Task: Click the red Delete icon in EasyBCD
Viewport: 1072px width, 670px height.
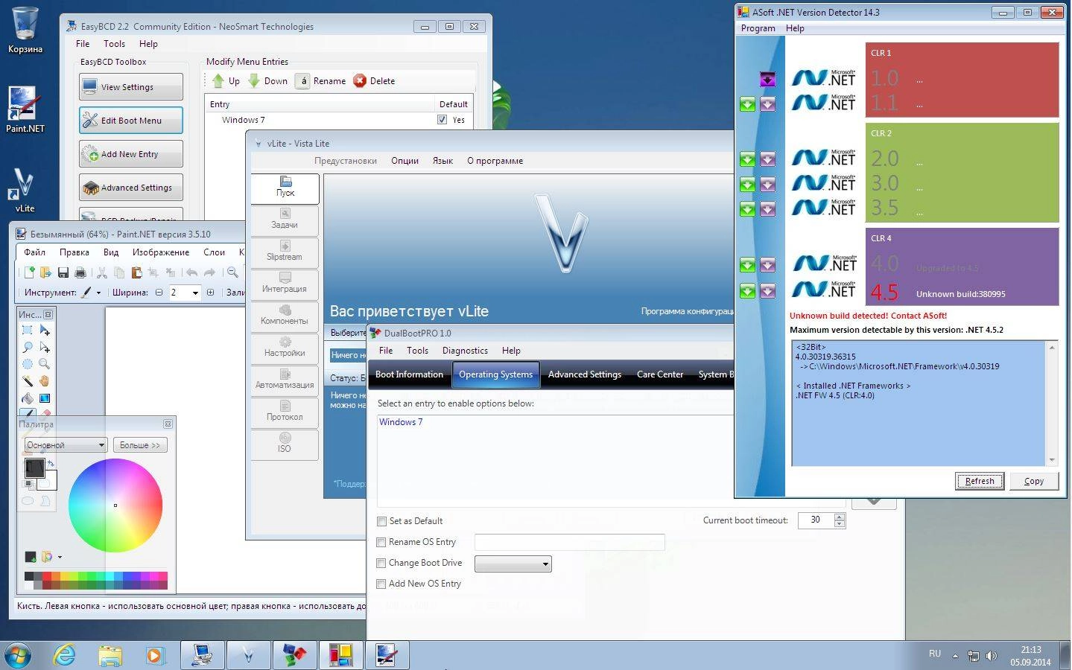Action: point(360,80)
